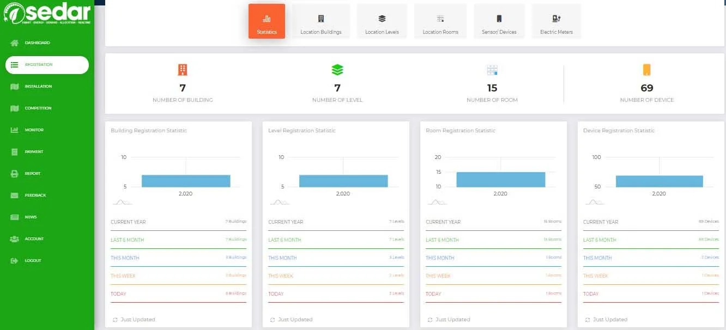Switch to the Statistics tab
This screenshot has width=726, height=330.
point(267,22)
